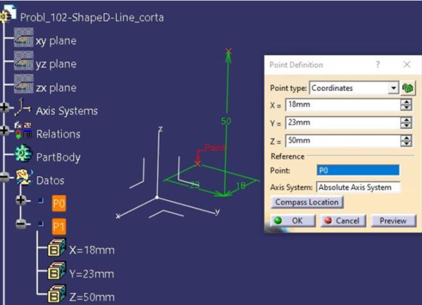The width and height of the screenshot is (422, 305).
Task: Click the Preview button
Action: pos(392,221)
